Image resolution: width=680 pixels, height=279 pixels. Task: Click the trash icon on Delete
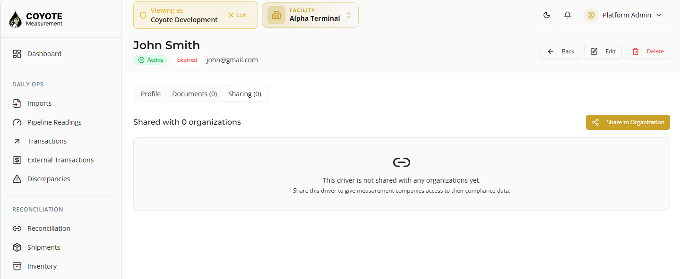coord(636,51)
